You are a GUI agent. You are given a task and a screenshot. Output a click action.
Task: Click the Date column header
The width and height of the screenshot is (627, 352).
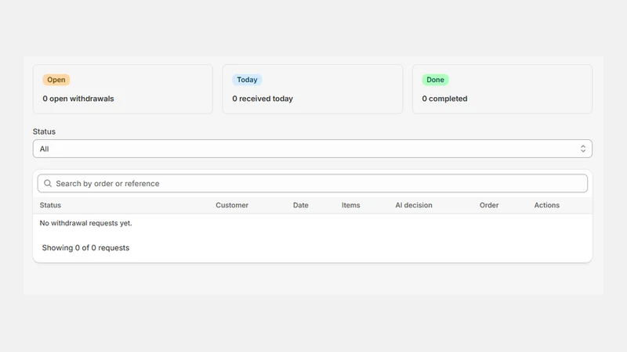(301, 205)
